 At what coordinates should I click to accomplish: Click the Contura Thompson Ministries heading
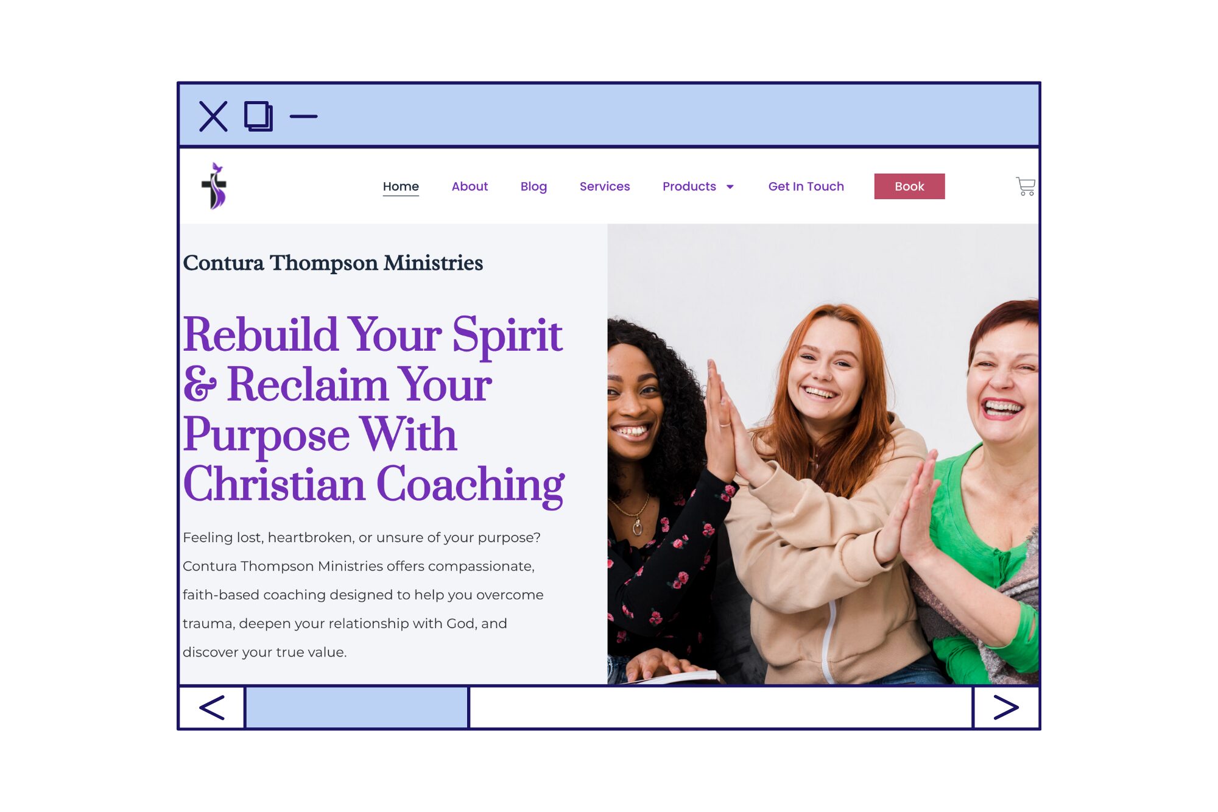[x=333, y=263]
